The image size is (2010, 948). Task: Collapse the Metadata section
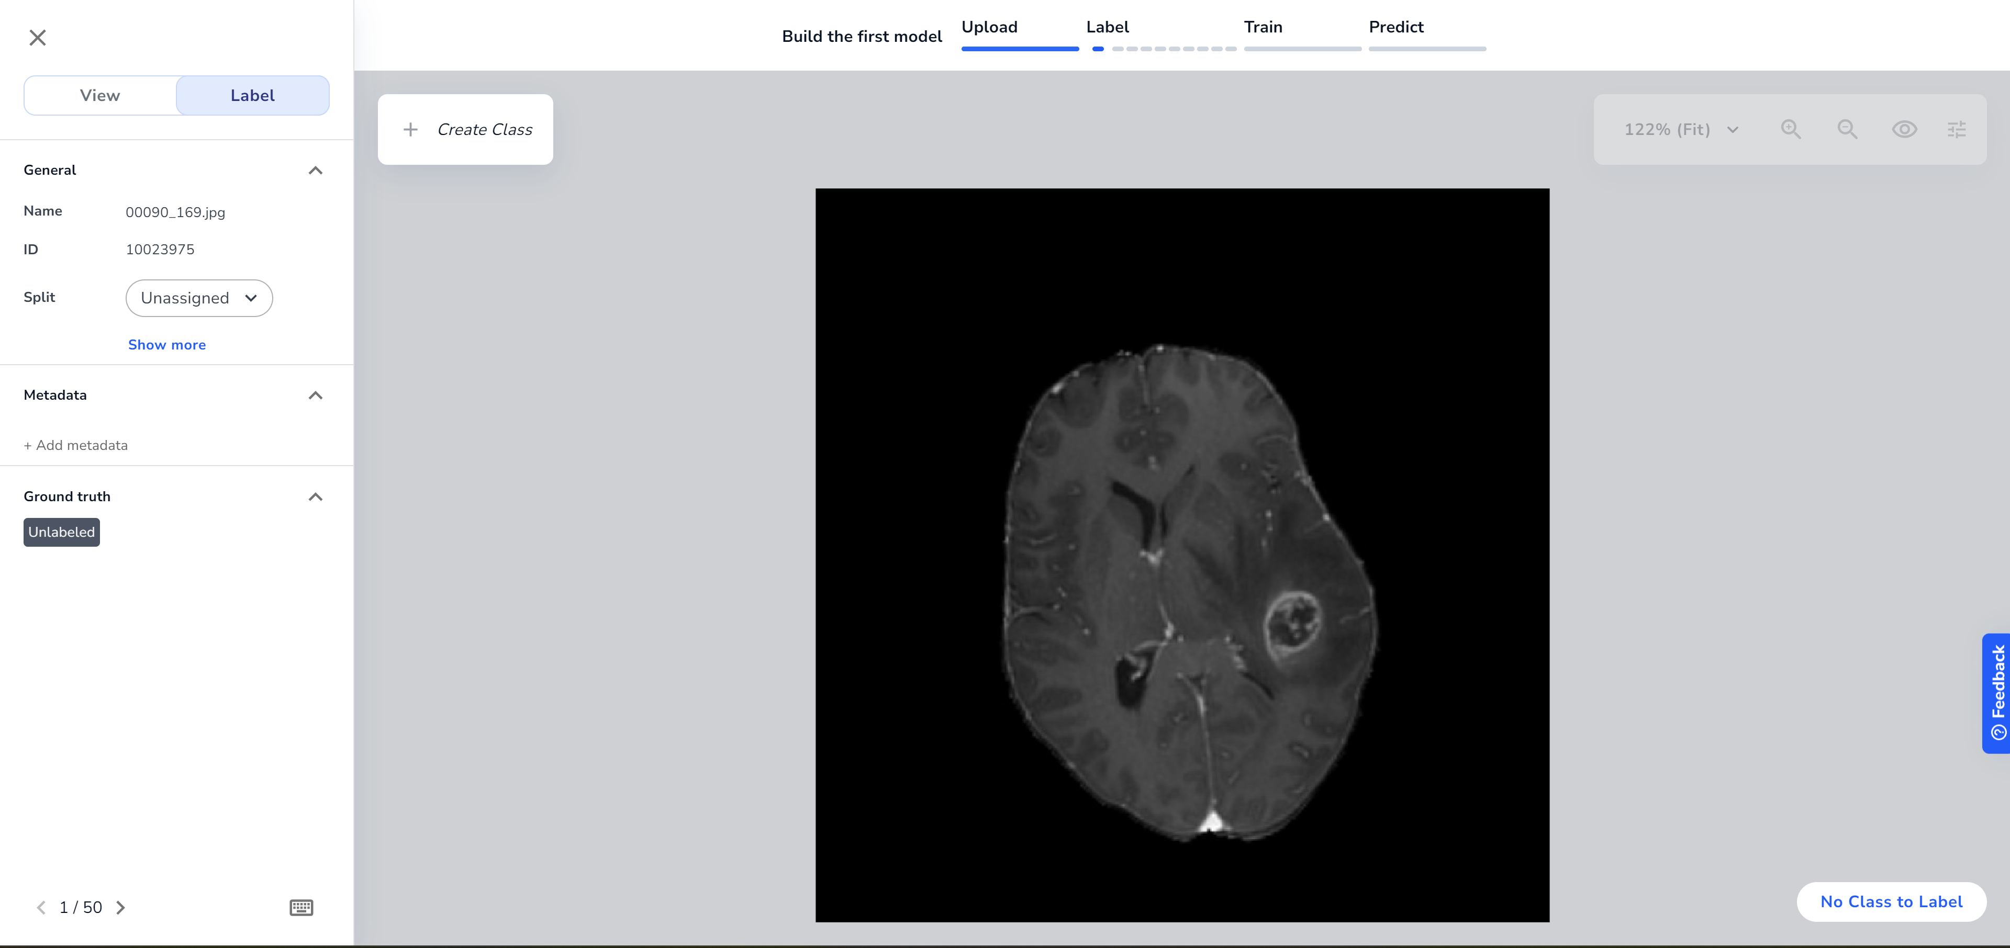[x=315, y=395]
